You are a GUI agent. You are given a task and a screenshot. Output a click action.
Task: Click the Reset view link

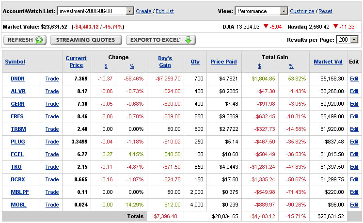[x=325, y=11]
